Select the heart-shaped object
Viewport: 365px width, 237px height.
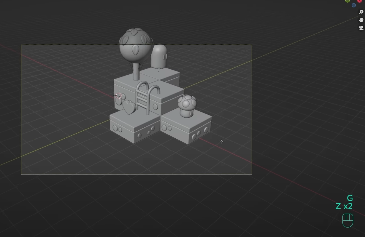tap(129, 107)
